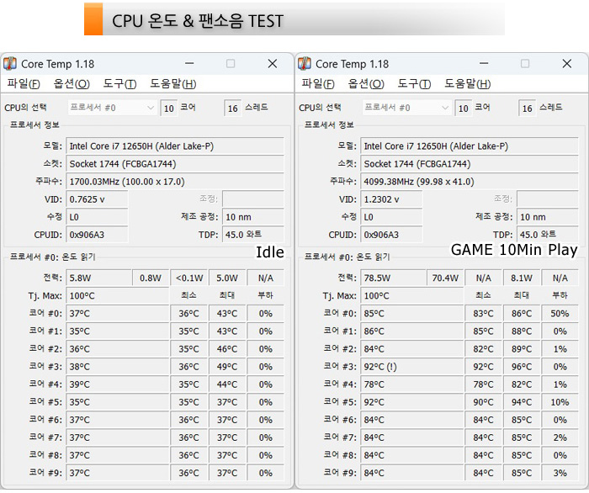The height and width of the screenshot is (493, 589).
Task: Open the 옵션(O) menu in the right window
Action: [365, 83]
